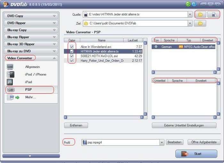Click film icon in Profil field

pyautogui.click(x=85, y=142)
